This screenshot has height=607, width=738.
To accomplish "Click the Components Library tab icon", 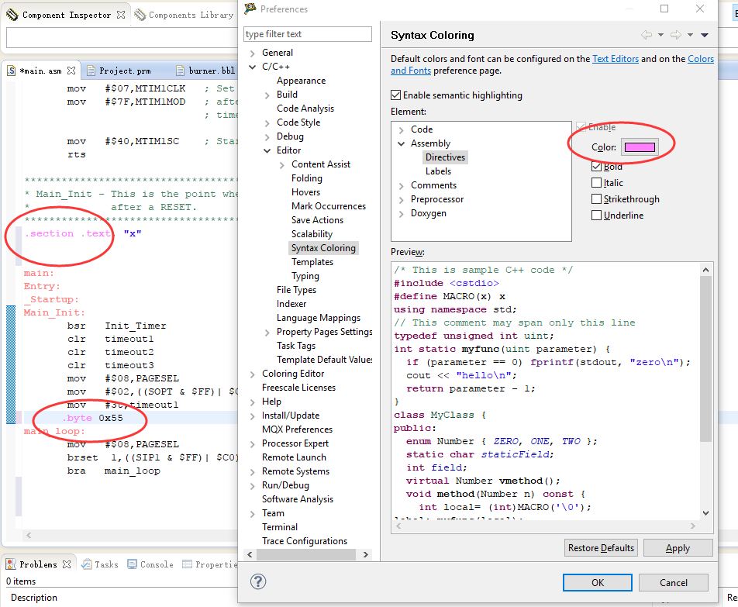I will [x=140, y=15].
